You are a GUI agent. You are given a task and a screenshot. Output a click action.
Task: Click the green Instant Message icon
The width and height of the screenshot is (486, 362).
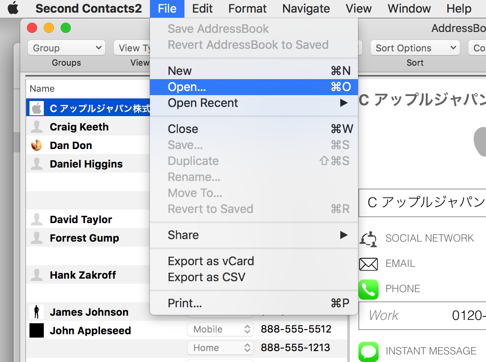(x=369, y=352)
